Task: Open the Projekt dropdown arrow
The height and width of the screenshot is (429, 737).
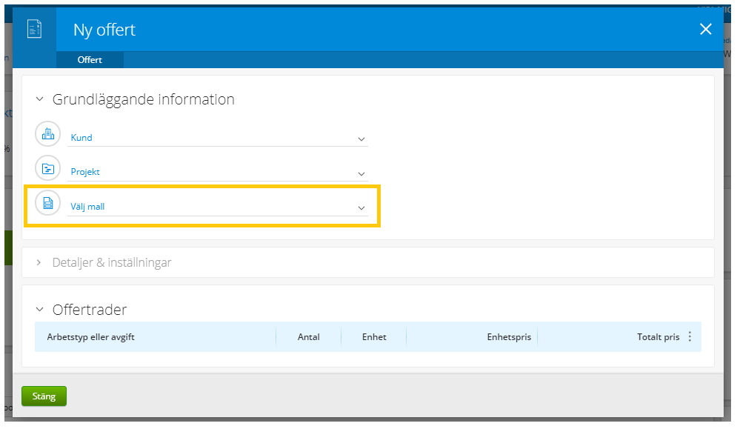Action: pyautogui.click(x=361, y=173)
